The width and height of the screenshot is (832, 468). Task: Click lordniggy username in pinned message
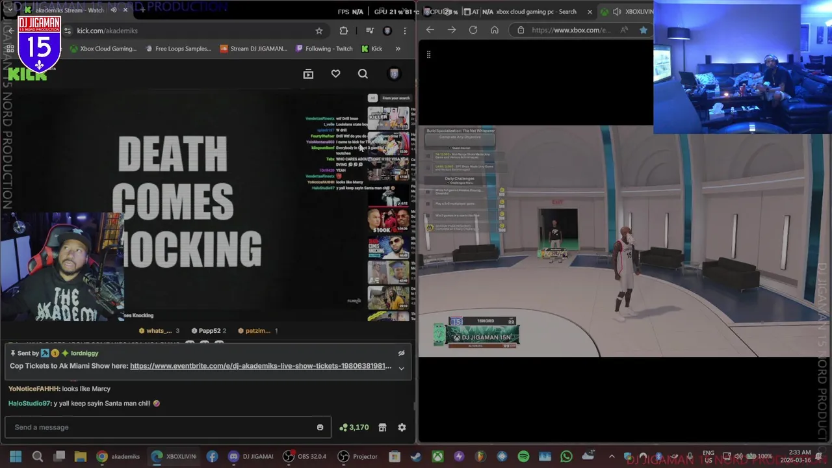[84, 353]
